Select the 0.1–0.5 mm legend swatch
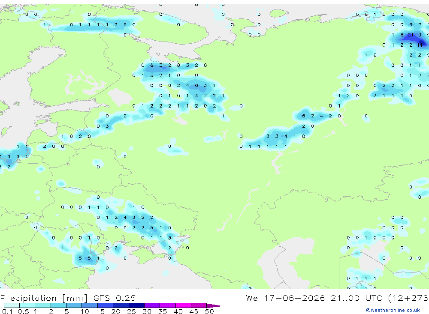Image resolution: width=429 pixels, height=314 pixels. (x=12, y=305)
